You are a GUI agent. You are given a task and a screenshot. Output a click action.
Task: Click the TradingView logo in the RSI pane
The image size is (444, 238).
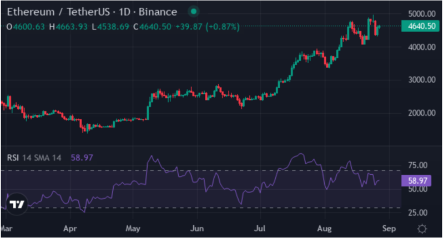17,204
